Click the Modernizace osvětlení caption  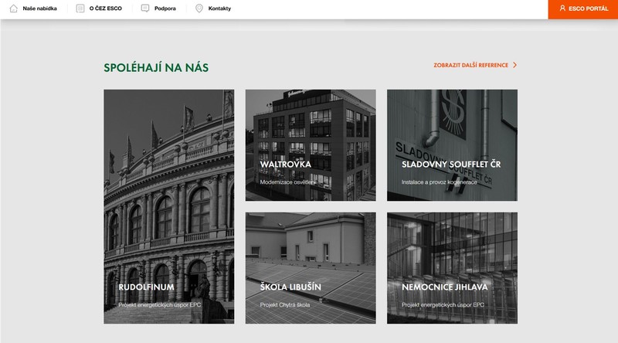tap(287, 182)
